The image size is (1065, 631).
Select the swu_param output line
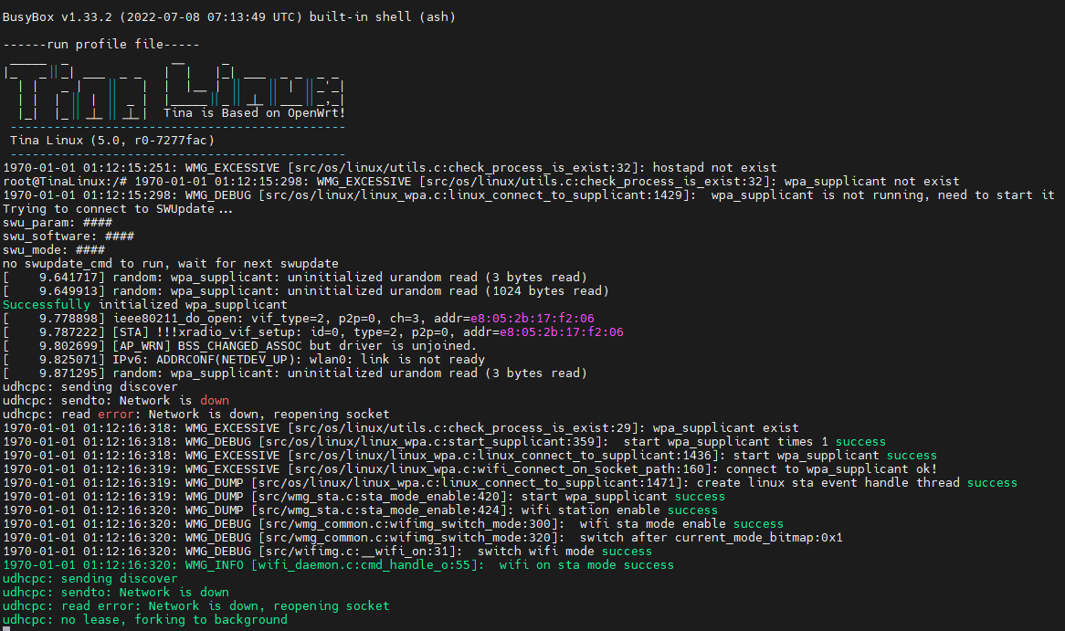[x=57, y=223]
